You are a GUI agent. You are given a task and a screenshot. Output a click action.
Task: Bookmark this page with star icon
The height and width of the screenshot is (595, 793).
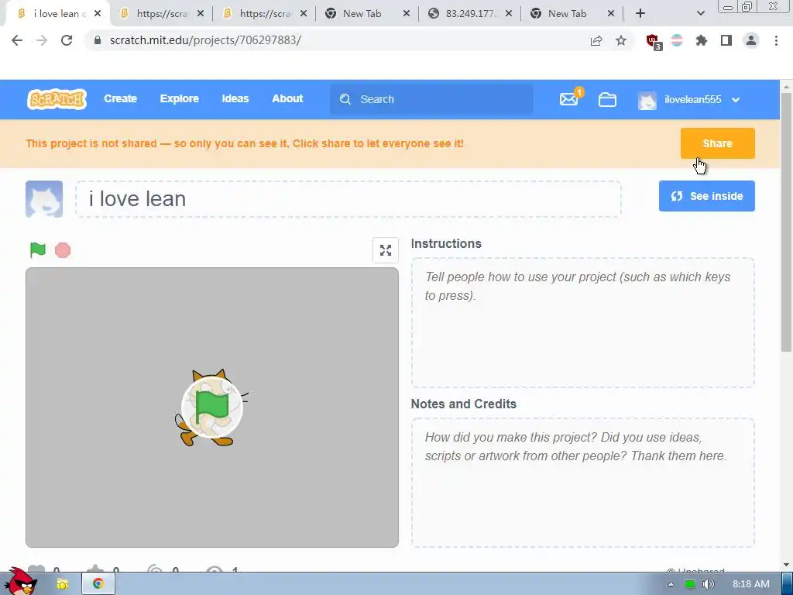tap(621, 40)
